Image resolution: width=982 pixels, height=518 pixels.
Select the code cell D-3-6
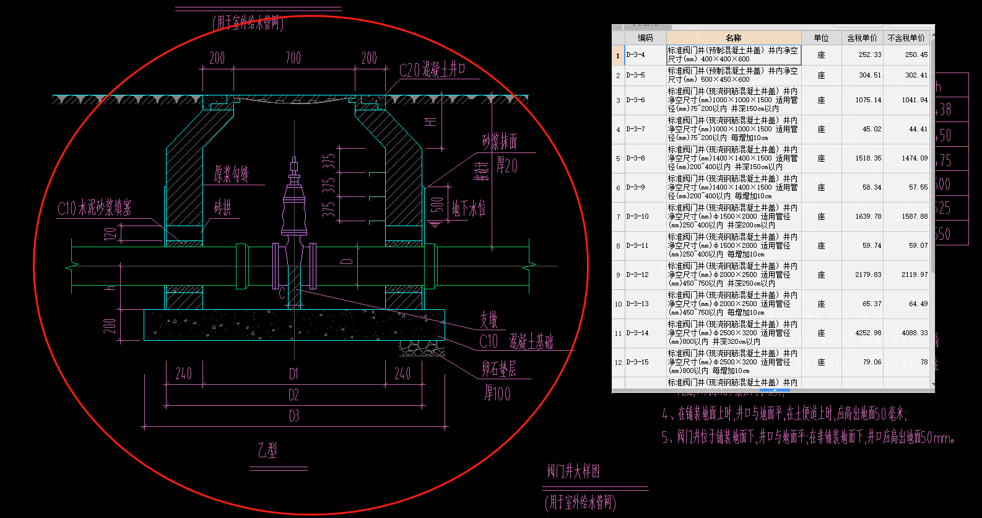(645, 100)
